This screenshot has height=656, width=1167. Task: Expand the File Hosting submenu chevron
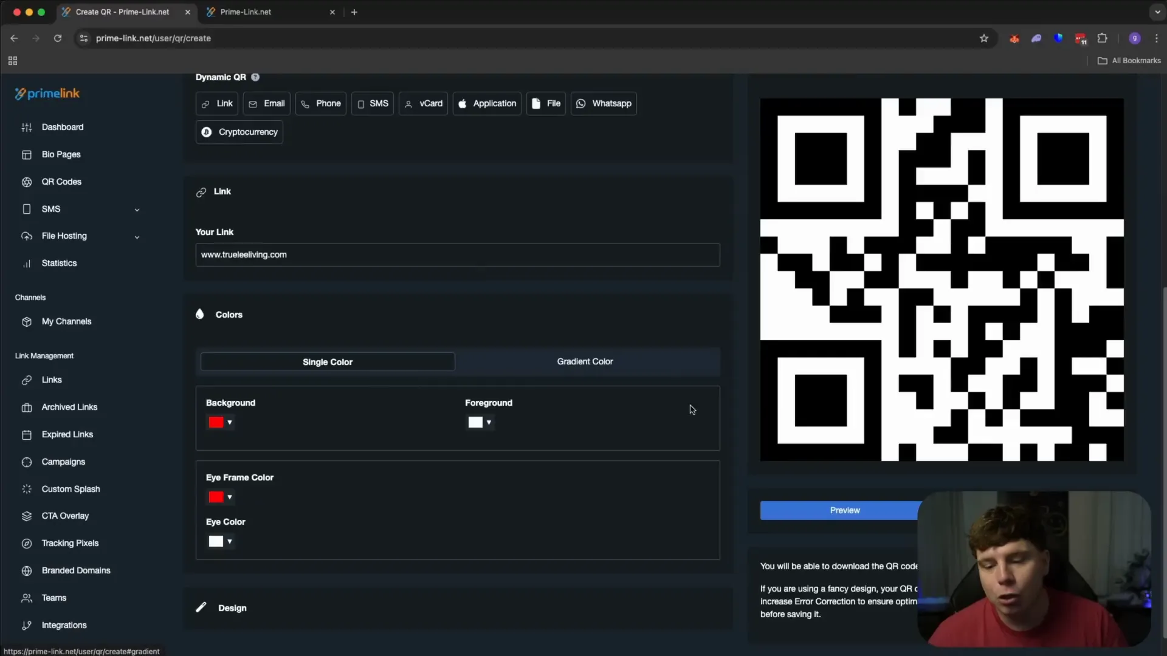pyautogui.click(x=137, y=237)
